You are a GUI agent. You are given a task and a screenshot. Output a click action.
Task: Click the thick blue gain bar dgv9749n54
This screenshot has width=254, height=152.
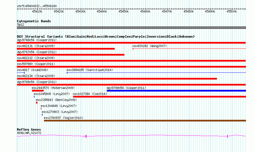pos(176,91)
